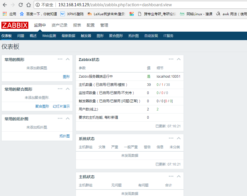Image resolution: width=247 pixels, height=196 pixels.
Task: Reload the page with refresh icon
Action: 21,5
